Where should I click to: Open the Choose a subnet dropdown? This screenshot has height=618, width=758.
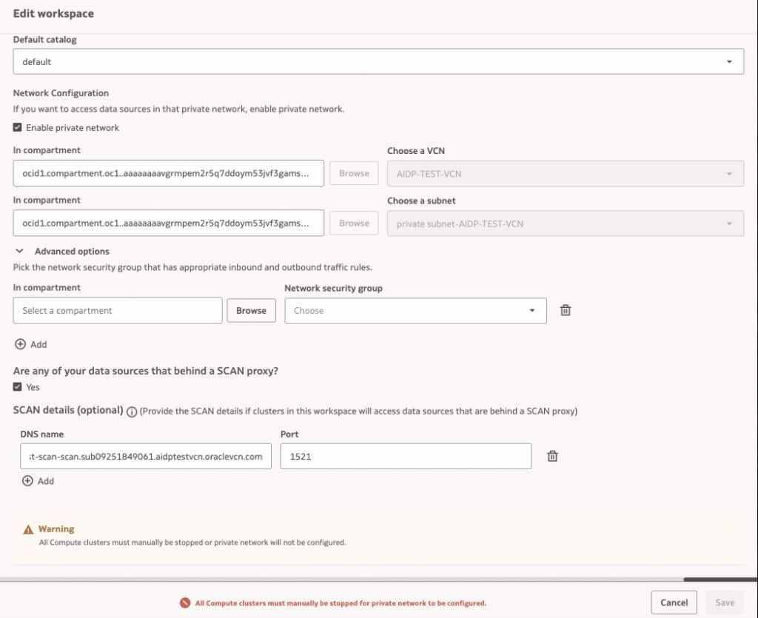(x=565, y=224)
